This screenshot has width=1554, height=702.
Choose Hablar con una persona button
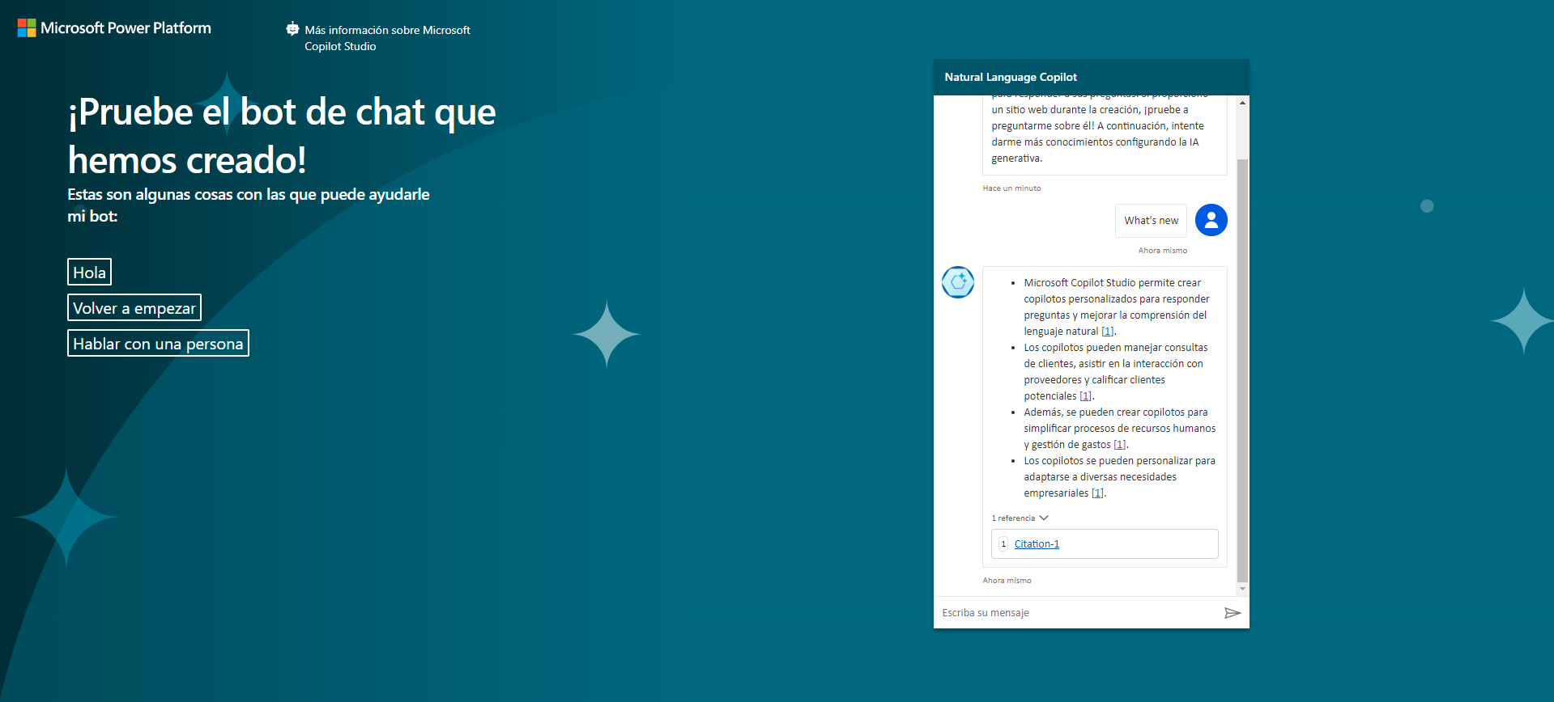(x=158, y=343)
